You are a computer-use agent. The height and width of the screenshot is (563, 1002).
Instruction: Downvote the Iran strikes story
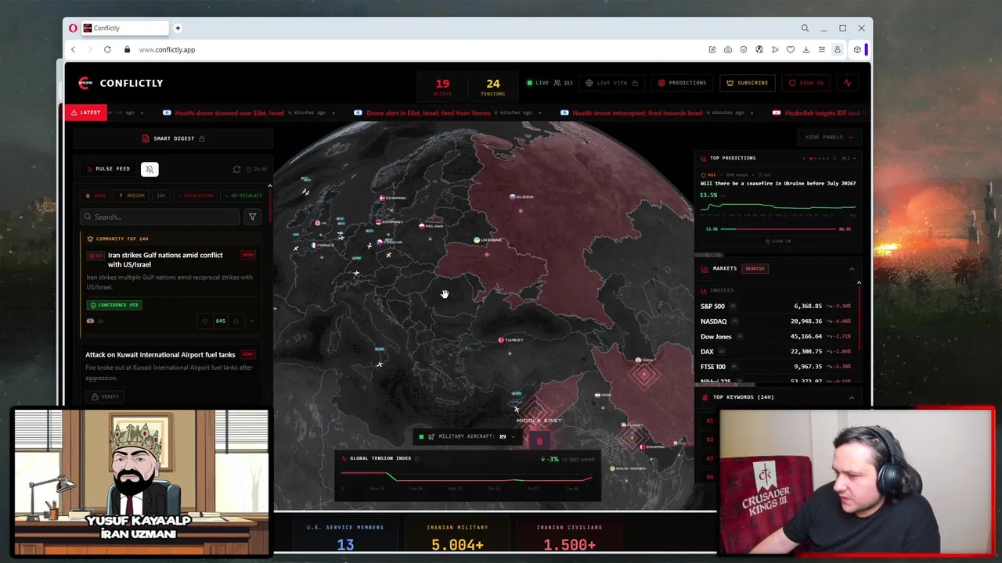tap(236, 321)
